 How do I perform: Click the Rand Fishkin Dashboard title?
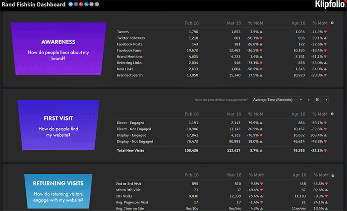click(x=33, y=4)
